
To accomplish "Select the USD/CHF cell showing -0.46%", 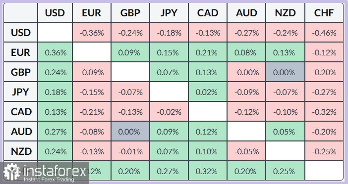I will tap(324, 33).
